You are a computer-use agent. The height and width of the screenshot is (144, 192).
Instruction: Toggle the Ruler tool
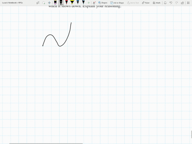(x=146, y=3)
